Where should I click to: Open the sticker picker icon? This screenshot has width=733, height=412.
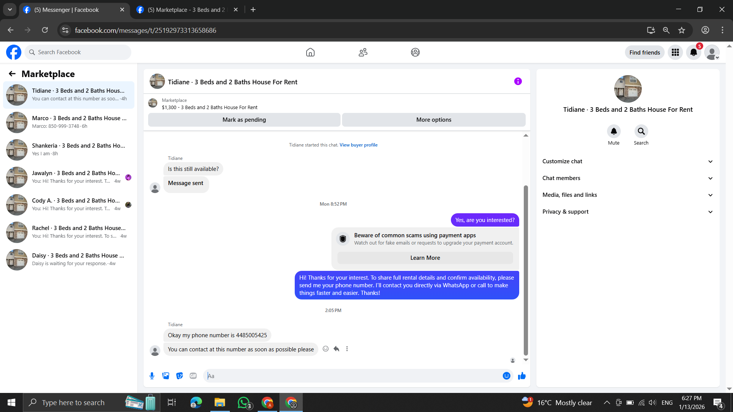pyautogui.click(x=179, y=376)
